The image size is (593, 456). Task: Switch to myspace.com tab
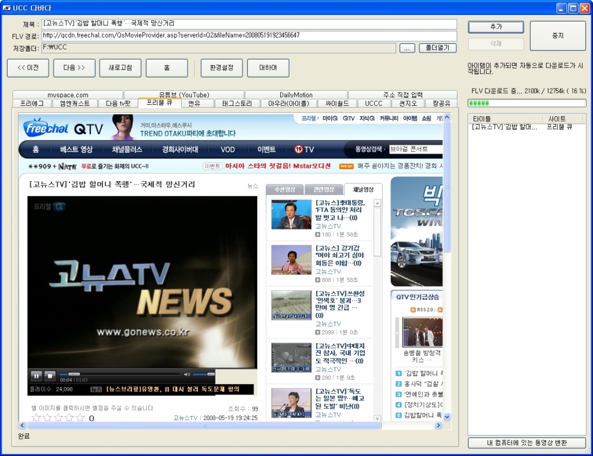coord(68,95)
